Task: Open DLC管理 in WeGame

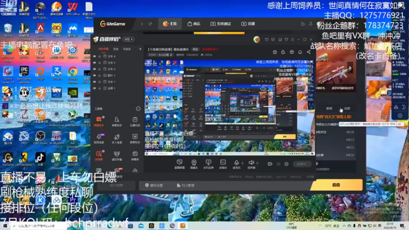Action: click(186, 186)
